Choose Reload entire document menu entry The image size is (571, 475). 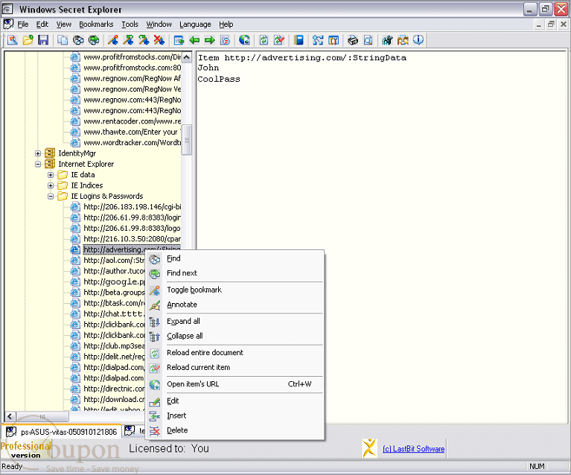(x=235, y=353)
